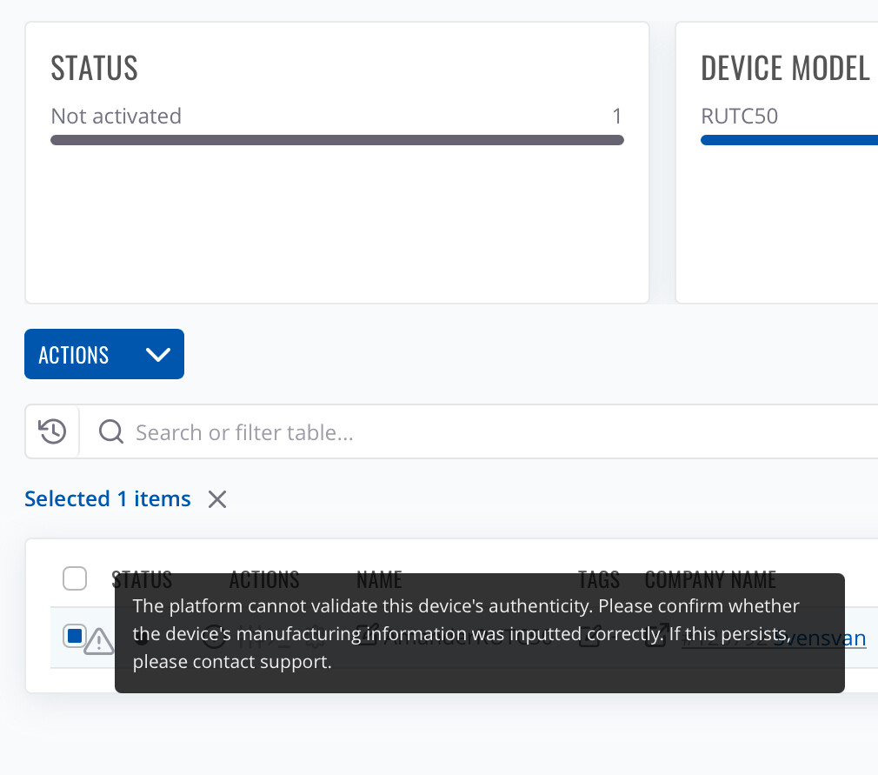Screen dimensions: 878x775
Task: Click the warning triangle icon in device row
Action: (x=99, y=641)
